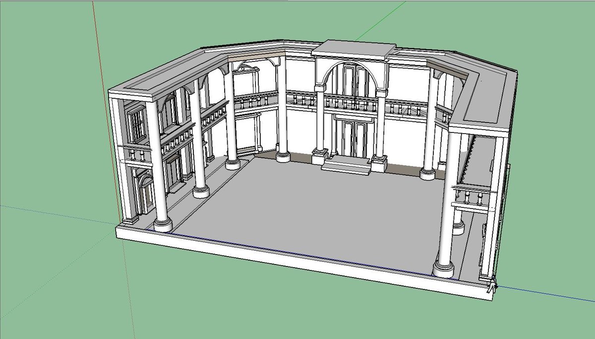
Task: Select the central entrance steps
Action: [347, 164]
